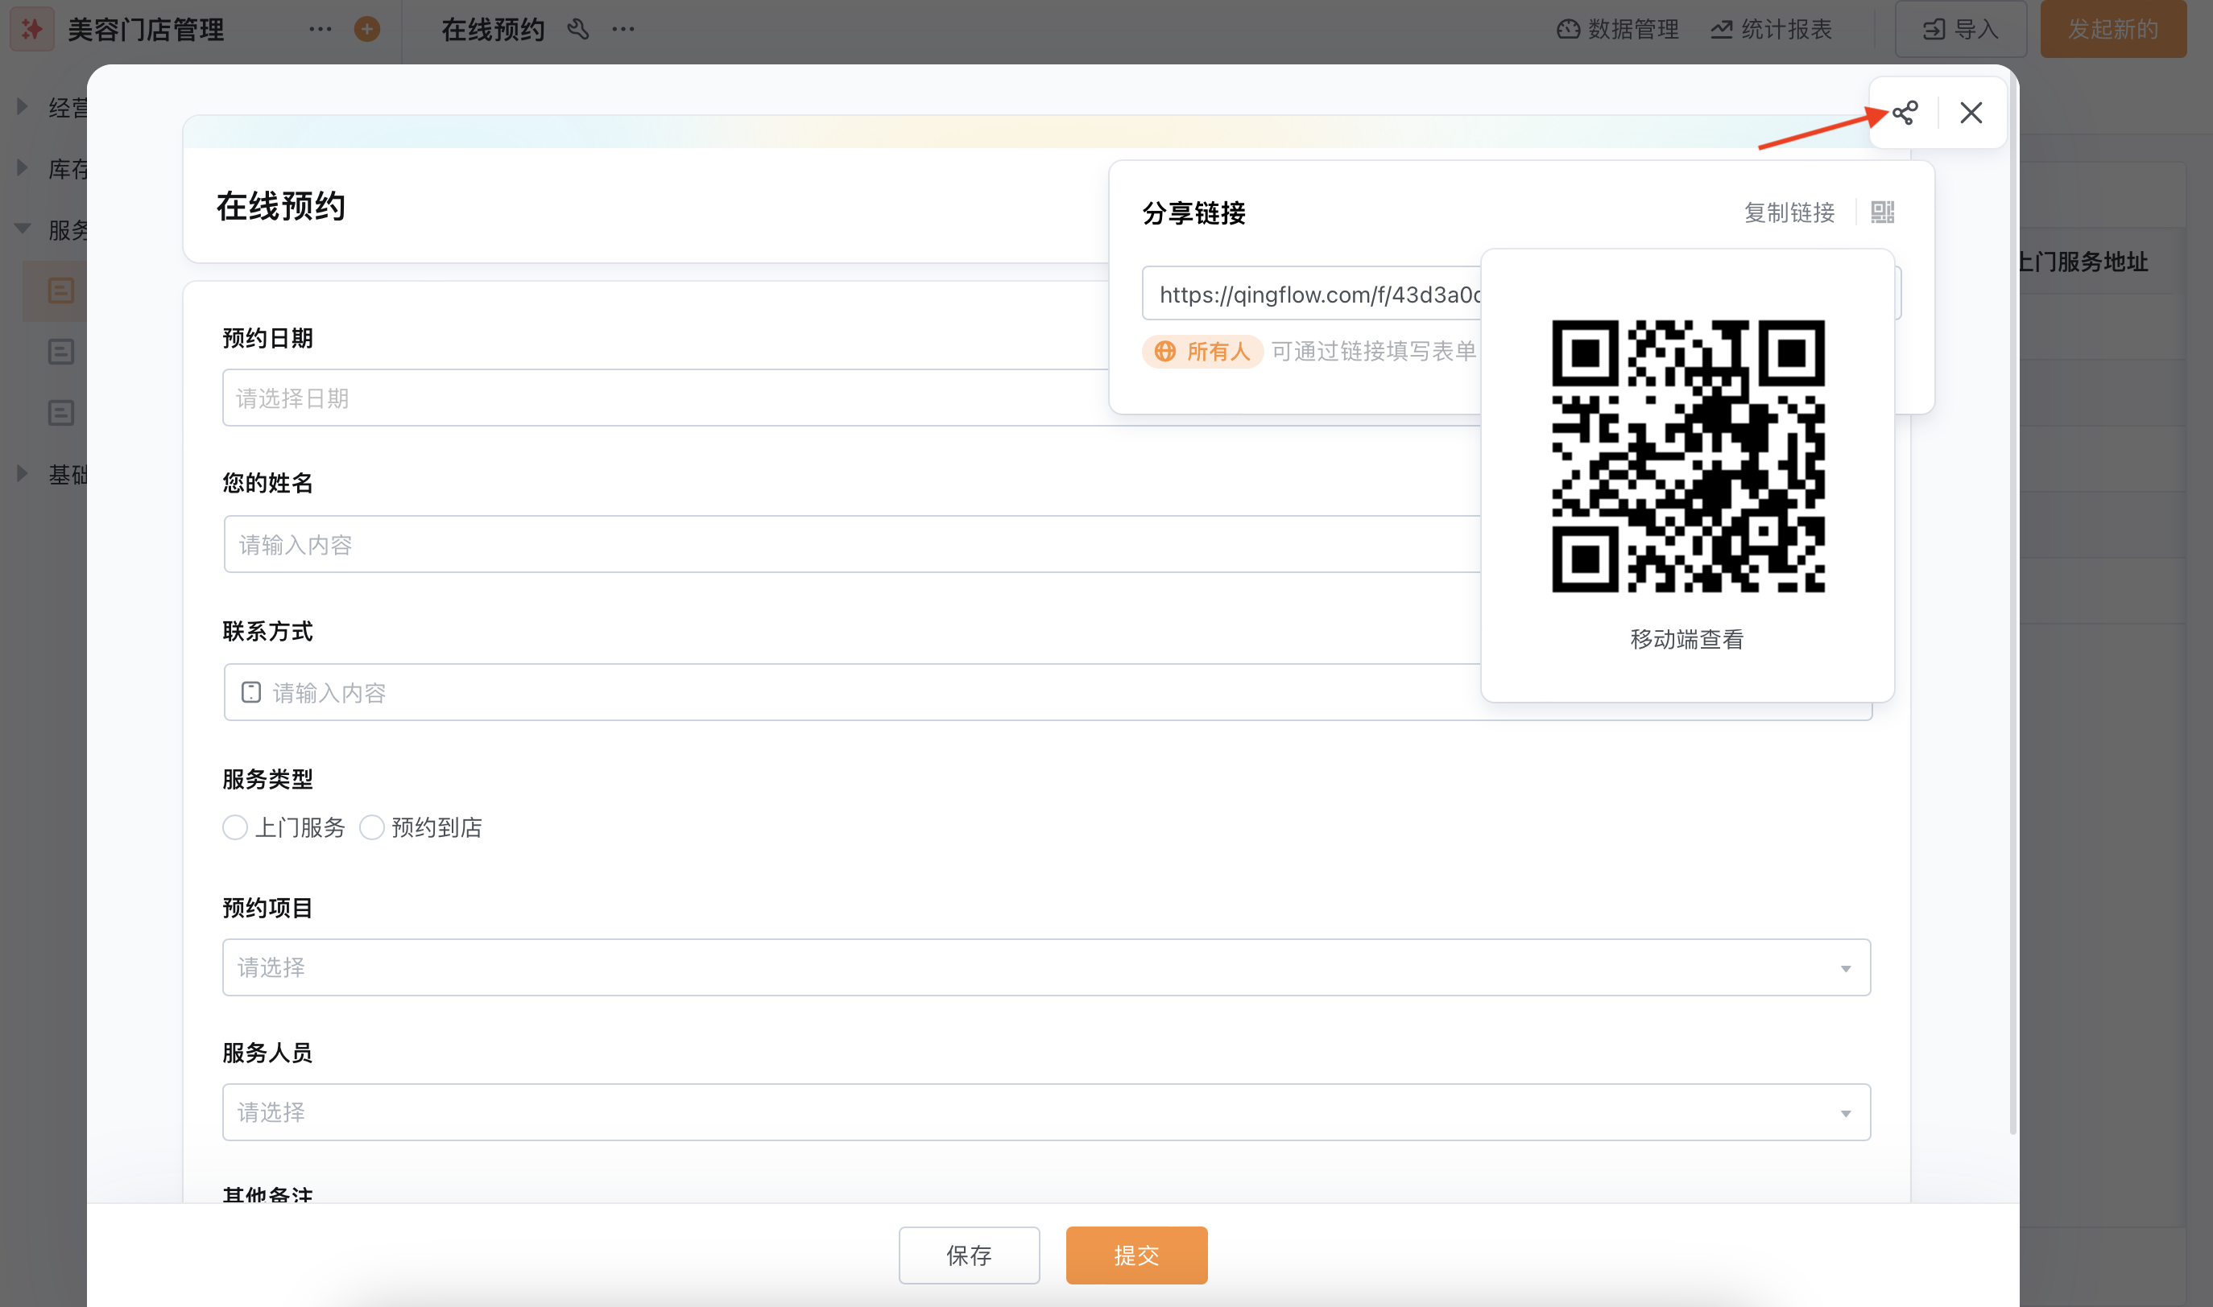The height and width of the screenshot is (1307, 2213).
Task: Open the 服务人员 dropdown
Action: 1046,1112
